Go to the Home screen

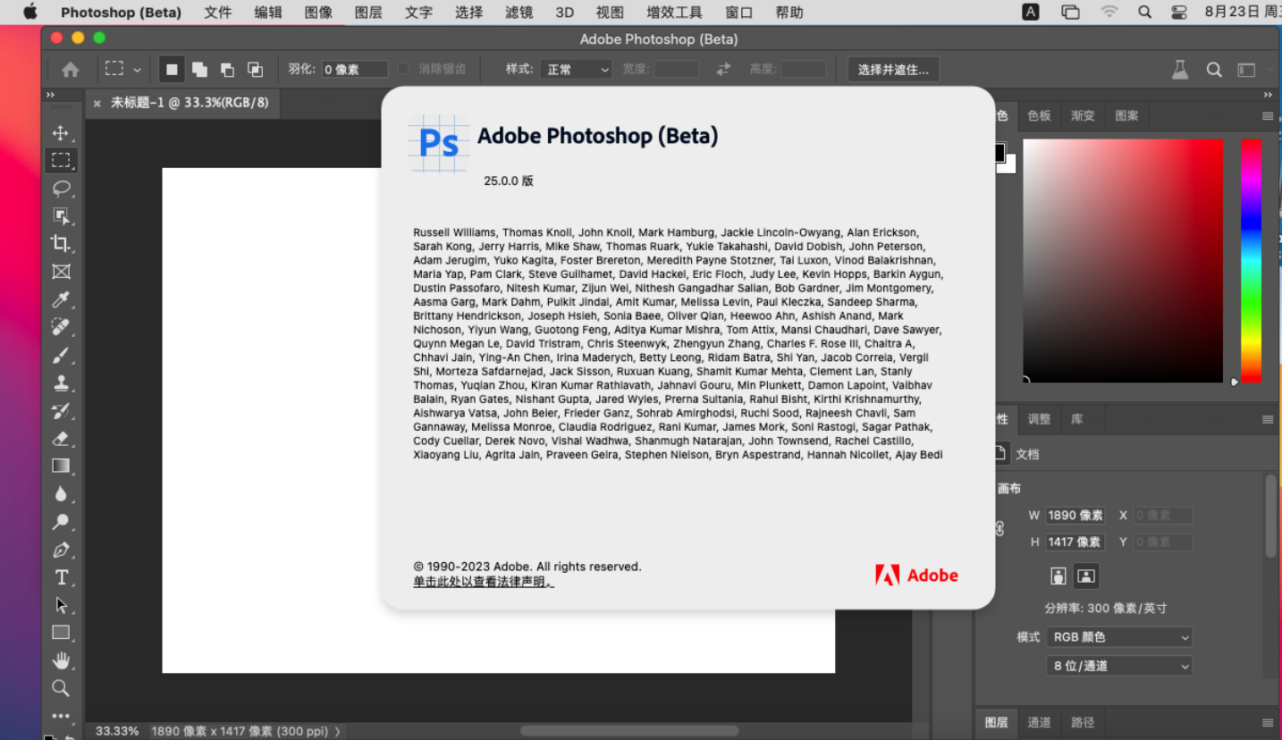71,70
